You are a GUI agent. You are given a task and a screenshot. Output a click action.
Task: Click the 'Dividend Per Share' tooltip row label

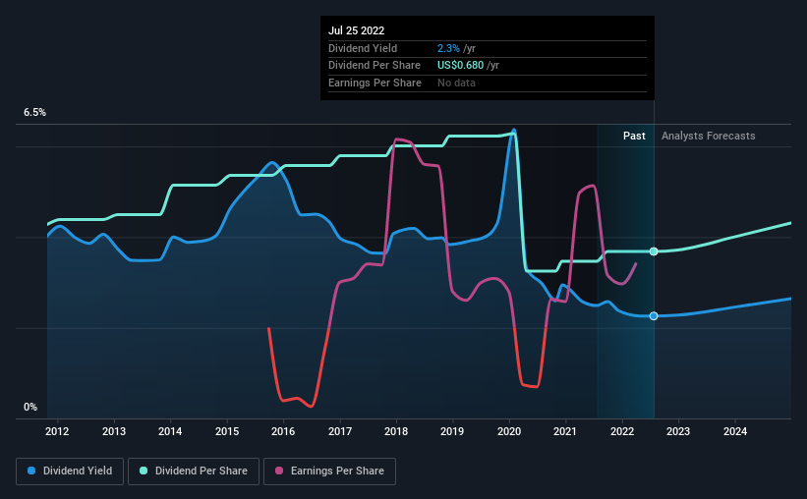point(375,66)
